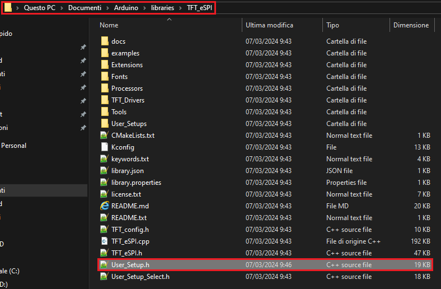
Task: Click the address bar folder icon
Action: click(8, 8)
